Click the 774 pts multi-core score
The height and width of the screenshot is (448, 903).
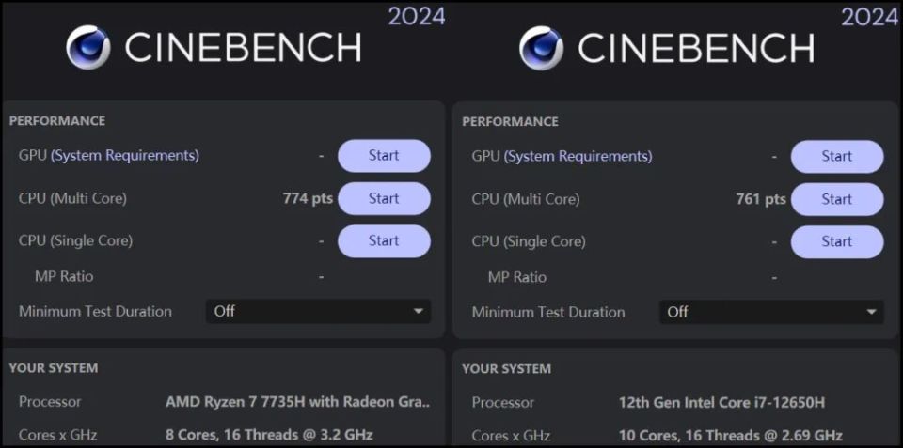pos(308,198)
